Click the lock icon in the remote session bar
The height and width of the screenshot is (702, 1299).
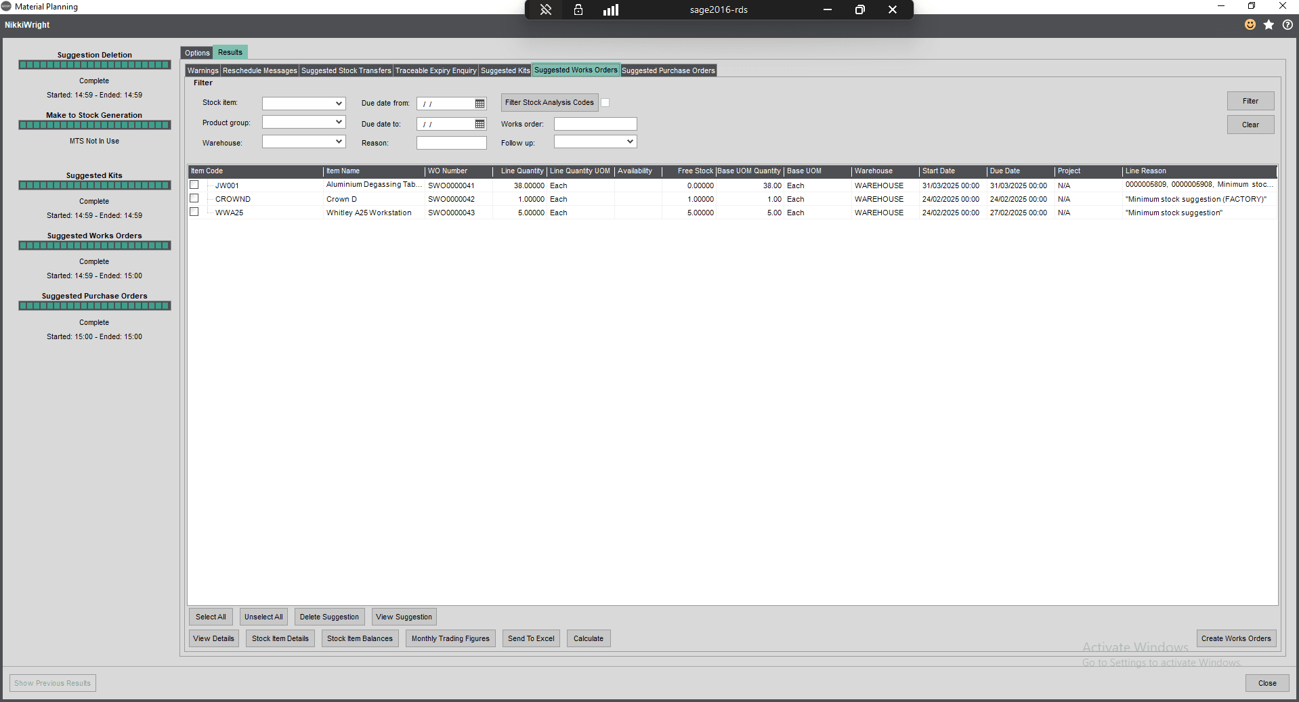[x=578, y=9]
